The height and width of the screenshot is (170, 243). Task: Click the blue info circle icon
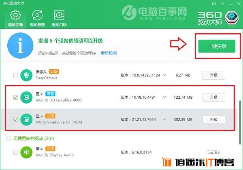[20, 45]
